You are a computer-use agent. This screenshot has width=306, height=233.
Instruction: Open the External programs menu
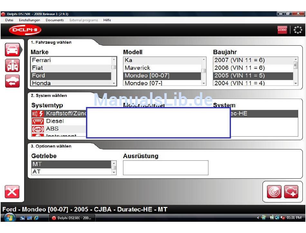83,20
